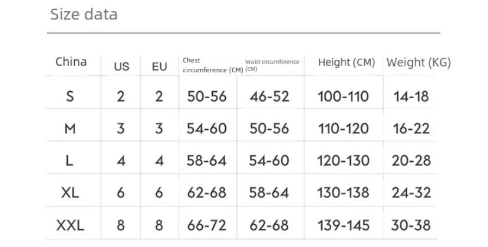Select the China column header

pyautogui.click(x=71, y=62)
